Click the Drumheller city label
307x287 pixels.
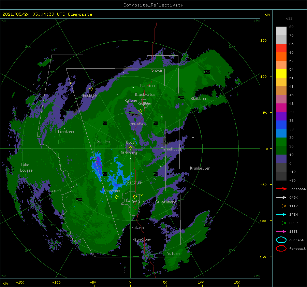pyautogui.click(x=200, y=168)
